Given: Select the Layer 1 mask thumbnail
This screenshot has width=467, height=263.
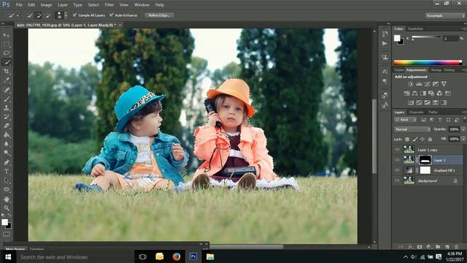Looking at the screenshot, I should coord(425,160).
